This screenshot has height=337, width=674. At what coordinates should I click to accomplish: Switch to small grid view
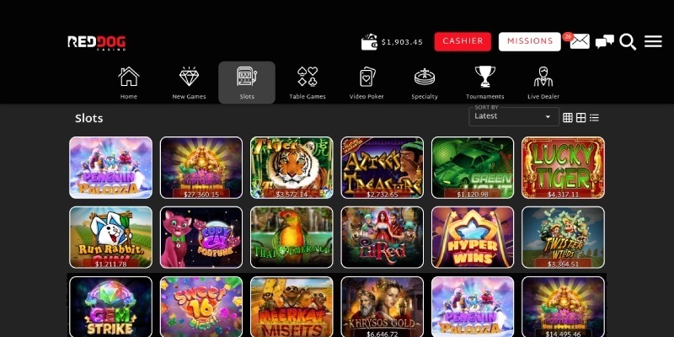pyautogui.click(x=568, y=118)
